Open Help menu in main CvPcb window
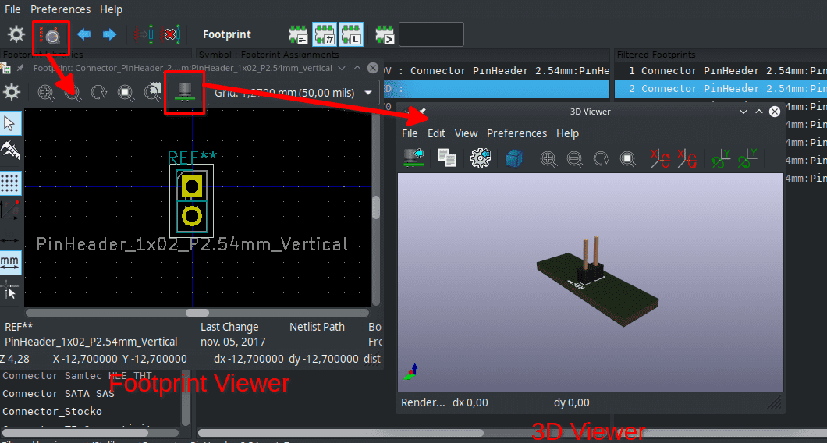The image size is (827, 443). (x=111, y=9)
